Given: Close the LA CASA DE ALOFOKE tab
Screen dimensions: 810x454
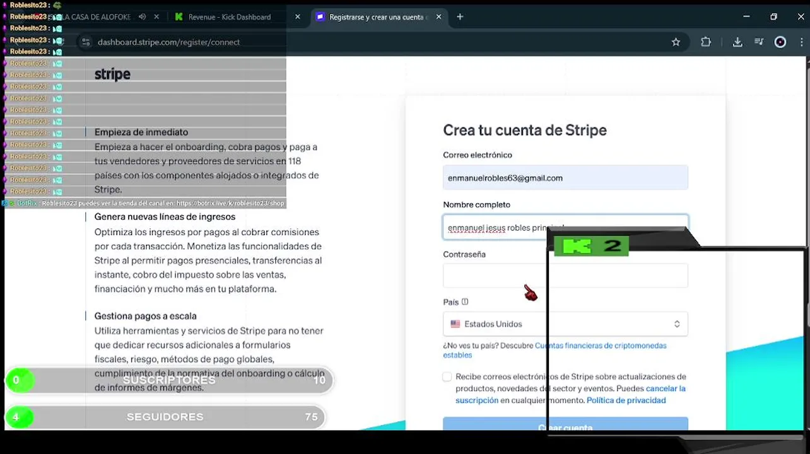Looking at the screenshot, I should point(156,17).
